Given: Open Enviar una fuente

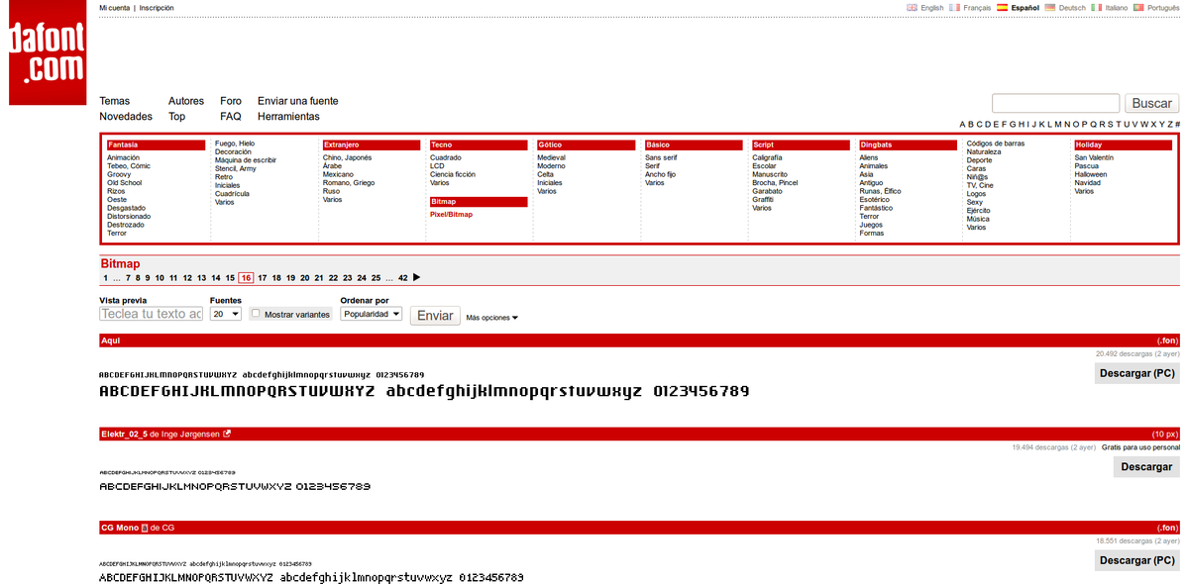Looking at the screenshot, I should 297,101.
